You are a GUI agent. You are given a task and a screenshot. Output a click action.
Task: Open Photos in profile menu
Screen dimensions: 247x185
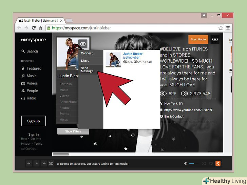(64, 108)
